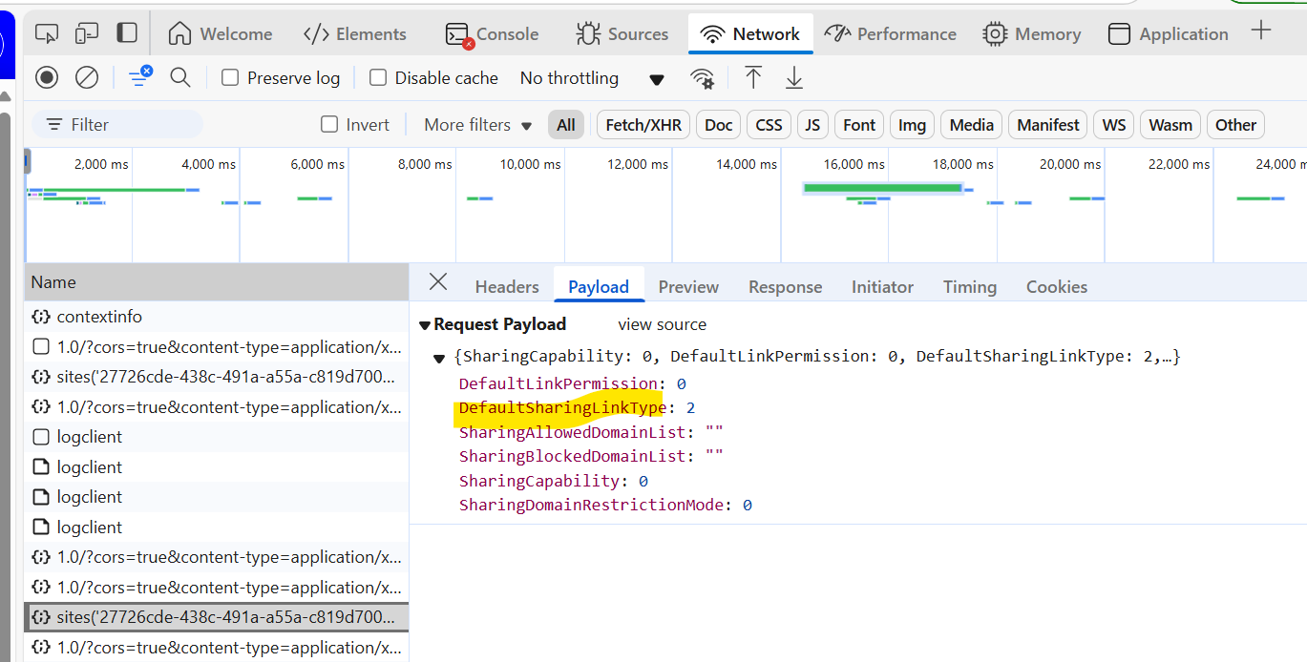Click the record network log icon
This screenshot has width=1307, height=662.
click(x=46, y=77)
